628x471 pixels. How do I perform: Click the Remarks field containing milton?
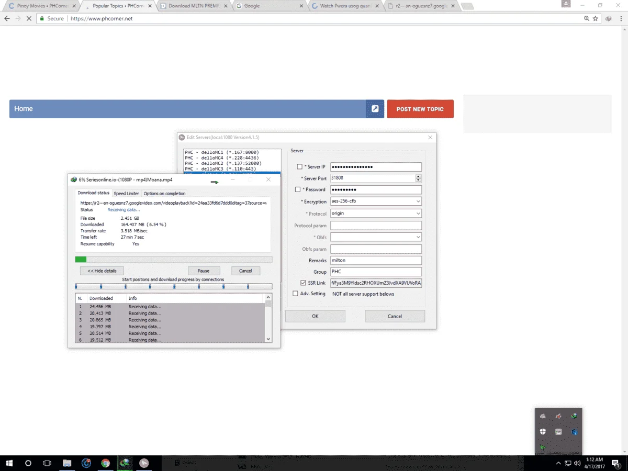(x=376, y=260)
